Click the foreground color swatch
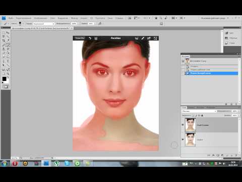This screenshot has width=242, height=182. click(x=4, y=79)
